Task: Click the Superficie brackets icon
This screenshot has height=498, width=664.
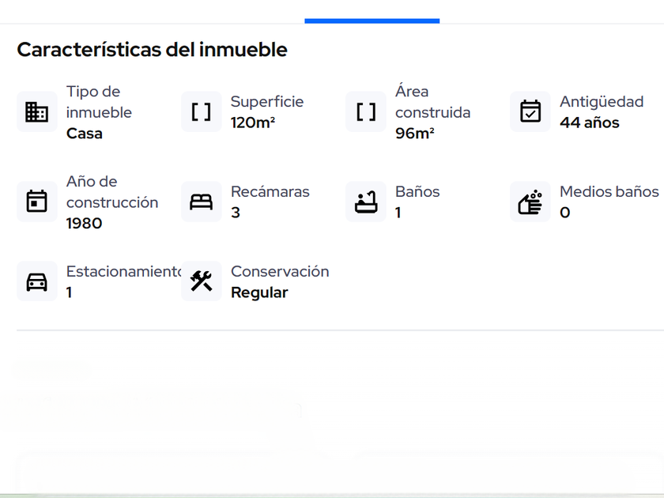Action: pyautogui.click(x=202, y=112)
